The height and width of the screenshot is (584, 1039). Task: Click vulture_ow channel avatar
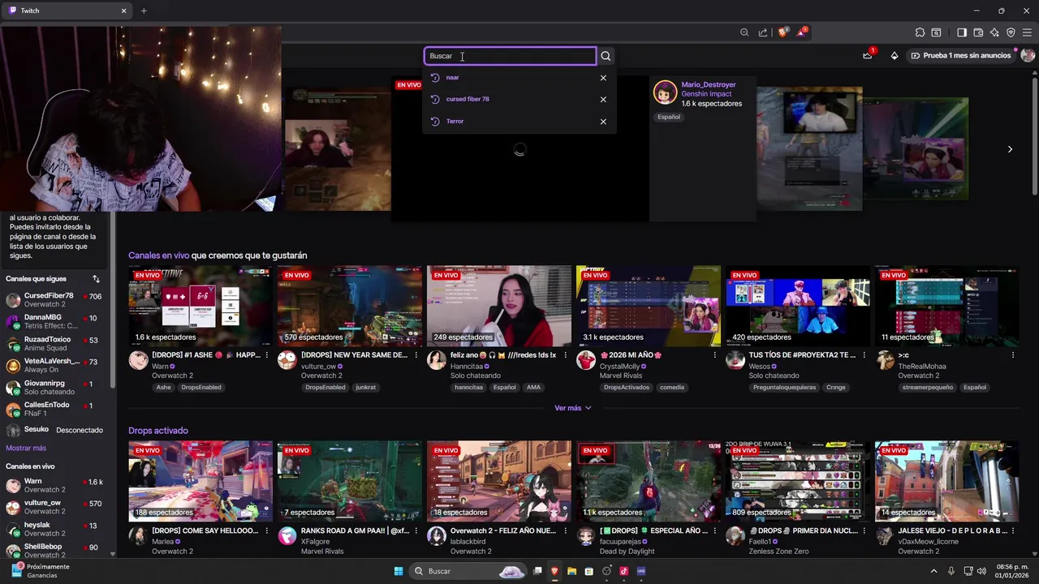click(x=287, y=361)
